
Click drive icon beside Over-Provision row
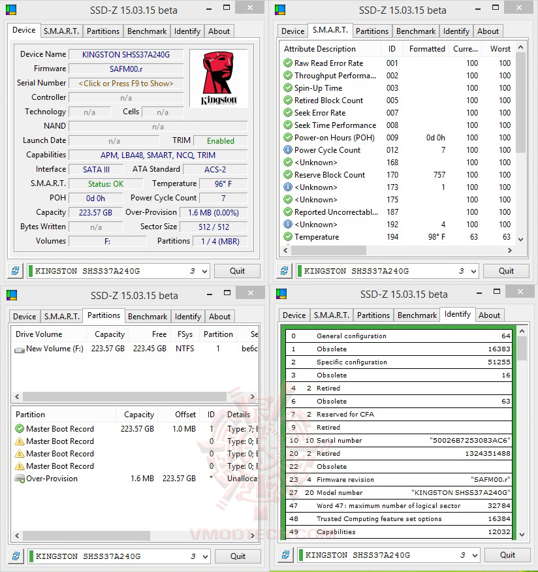(x=20, y=479)
